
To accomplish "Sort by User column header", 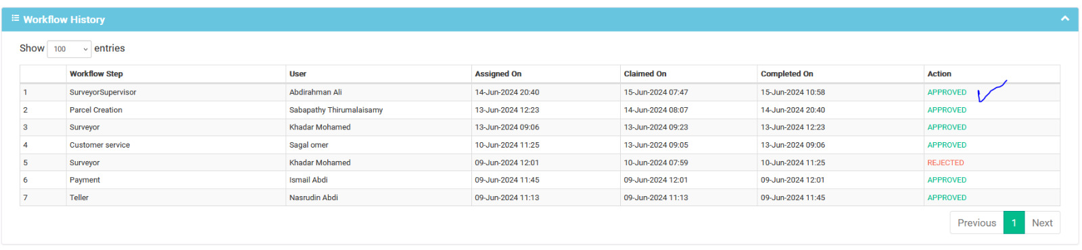I will click(x=298, y=74).
